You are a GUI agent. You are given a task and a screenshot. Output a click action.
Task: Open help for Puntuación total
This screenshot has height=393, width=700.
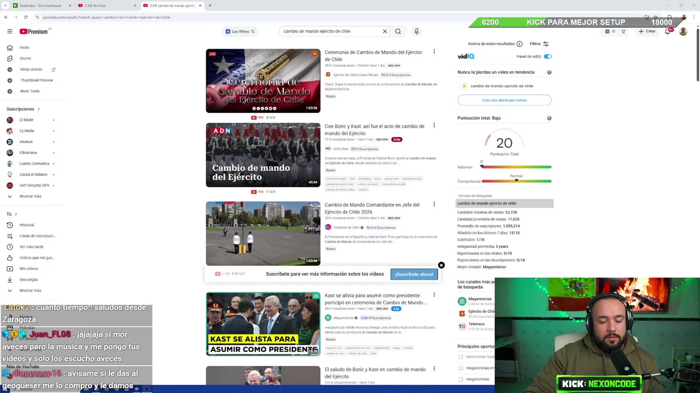[549, 118]
